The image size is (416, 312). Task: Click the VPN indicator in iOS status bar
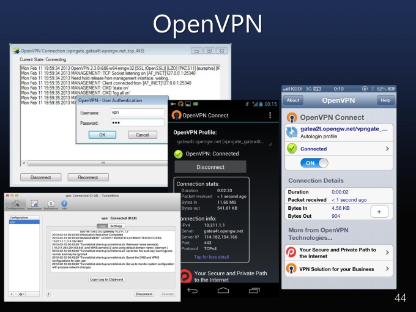pos(317,89)
